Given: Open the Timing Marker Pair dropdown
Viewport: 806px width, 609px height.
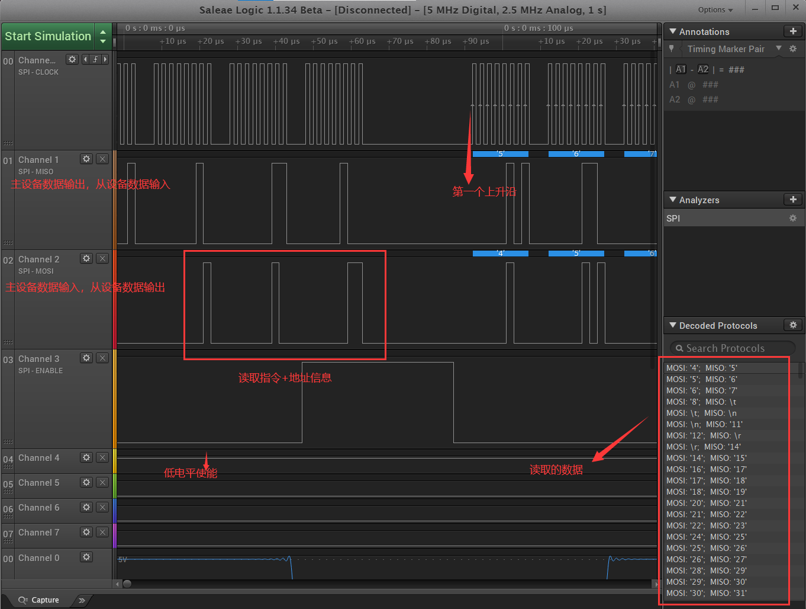Looking at the screenshot, I should [x=779, y=49].
